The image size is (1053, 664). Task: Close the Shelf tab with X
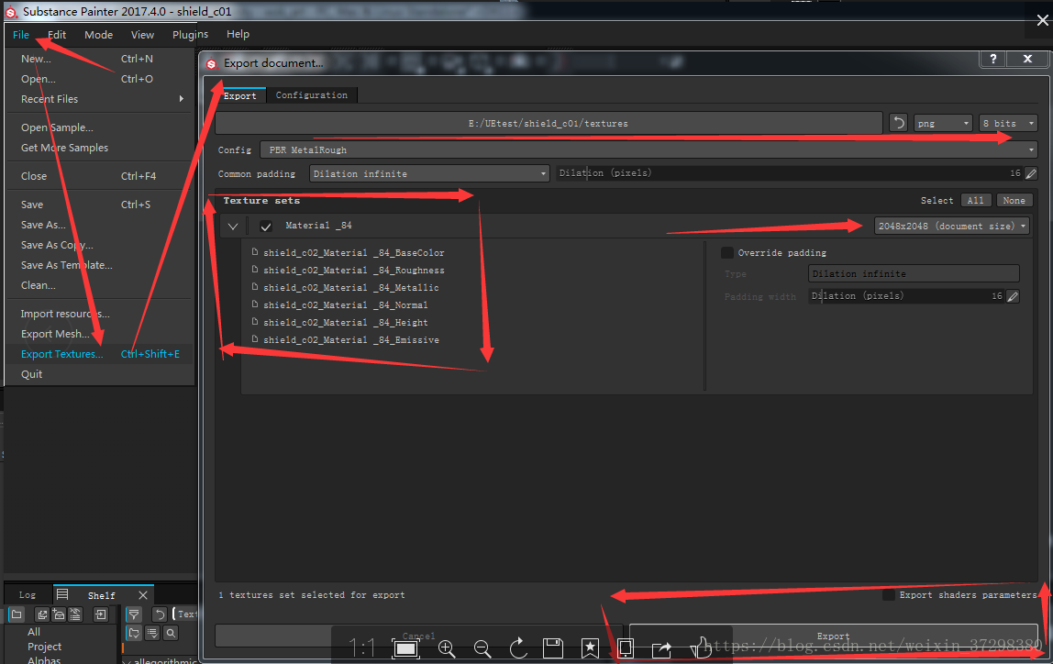click(142, 595)
